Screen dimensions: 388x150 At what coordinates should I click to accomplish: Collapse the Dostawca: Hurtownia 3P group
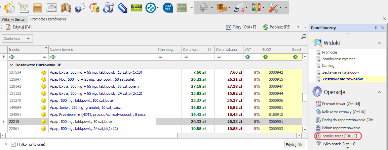point(12,65)
